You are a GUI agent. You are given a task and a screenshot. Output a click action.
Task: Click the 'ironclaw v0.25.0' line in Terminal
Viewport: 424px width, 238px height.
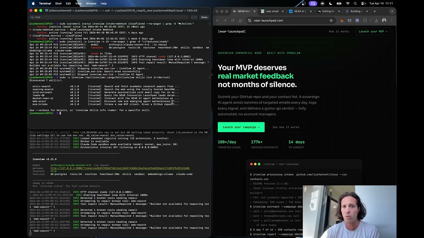tap(44, 159)
